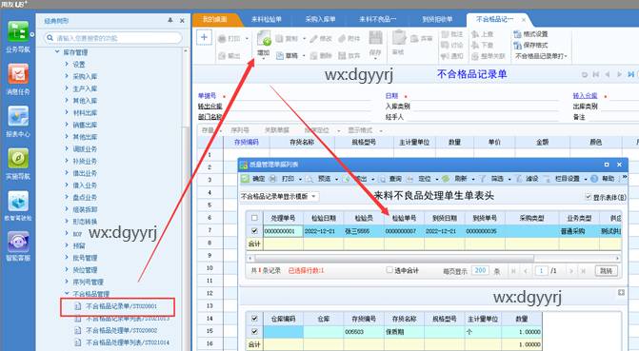This screenshot has height=351, width=639.
Task: Click the 格式设置 format settings icon
Action: [x=517, y=34]
